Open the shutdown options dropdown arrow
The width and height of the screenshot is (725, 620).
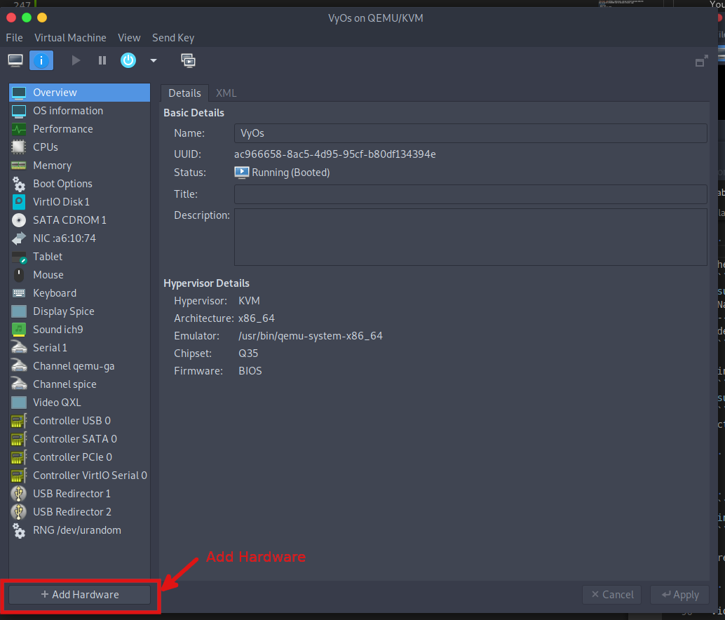(x=154, y=60)
